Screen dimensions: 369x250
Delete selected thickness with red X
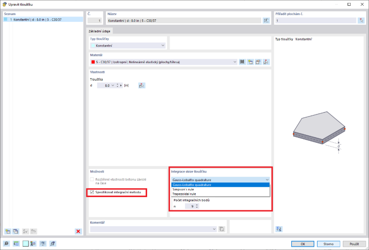(78, 231)
